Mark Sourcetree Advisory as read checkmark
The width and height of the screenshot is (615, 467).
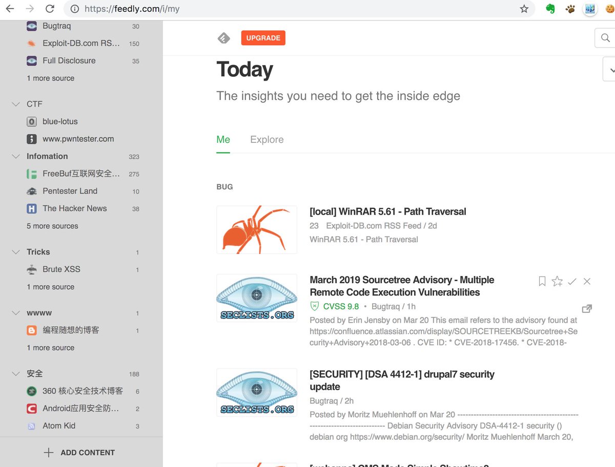tap(572, 281)
